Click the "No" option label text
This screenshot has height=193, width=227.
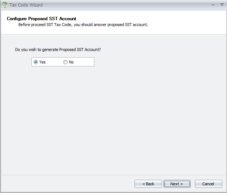71,62
